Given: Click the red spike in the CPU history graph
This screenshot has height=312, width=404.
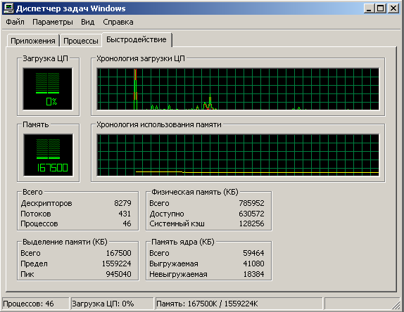Looking at the screenshot, I should [x=135, y=85].
